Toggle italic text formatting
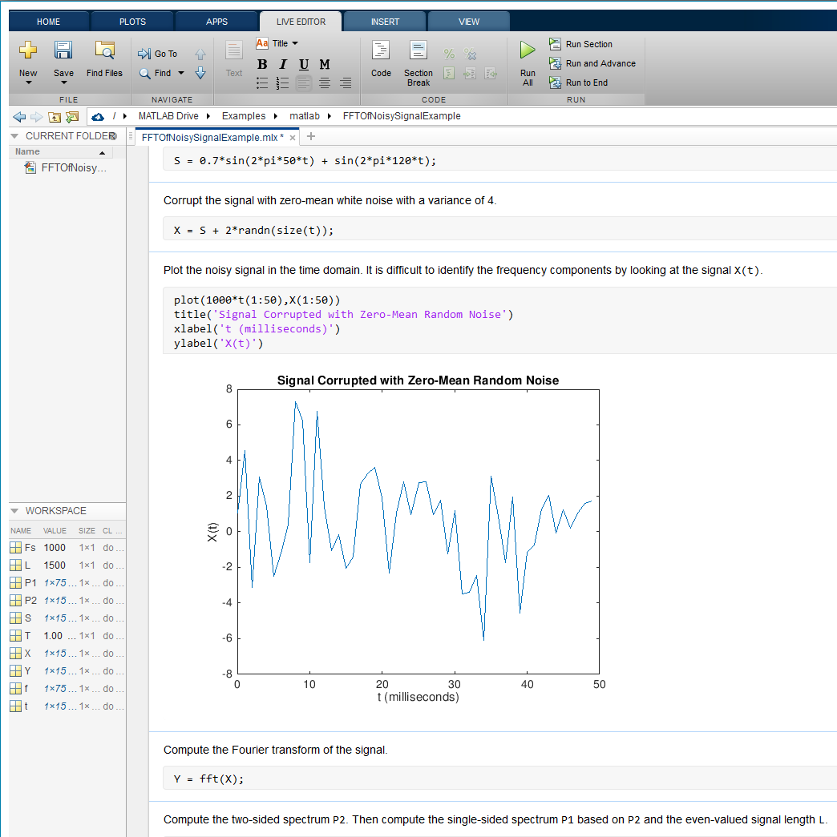Viewport: 837px width, 837px height. pos(283,64)
